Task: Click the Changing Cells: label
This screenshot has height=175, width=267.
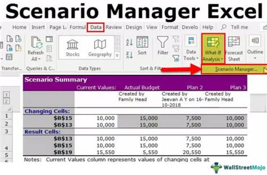Action: (x=47, y=111)
